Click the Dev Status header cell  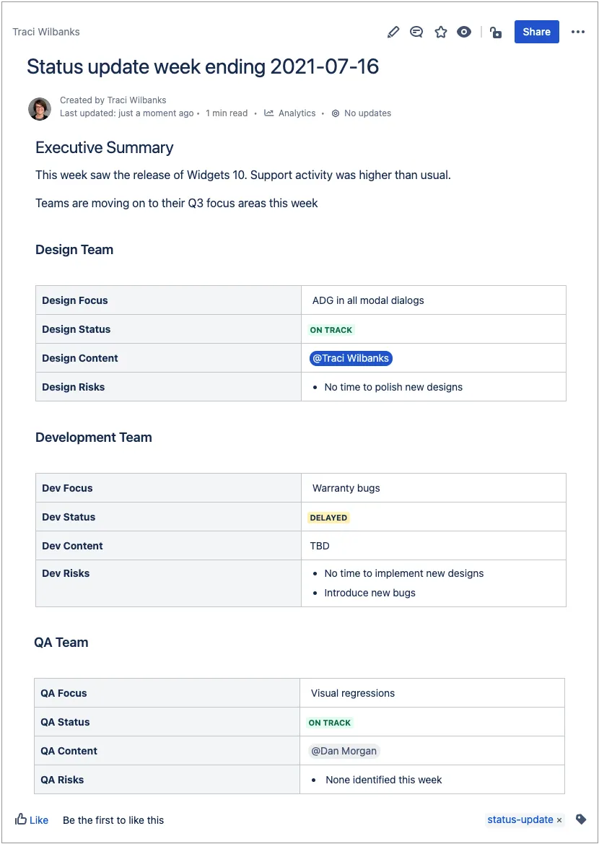pos(168,517)
